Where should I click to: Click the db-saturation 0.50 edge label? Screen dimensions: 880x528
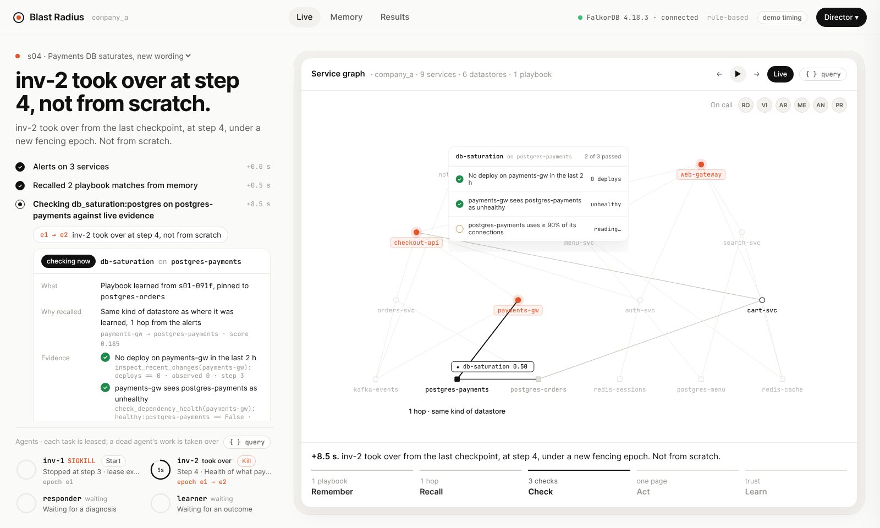[x=492, y=366]
